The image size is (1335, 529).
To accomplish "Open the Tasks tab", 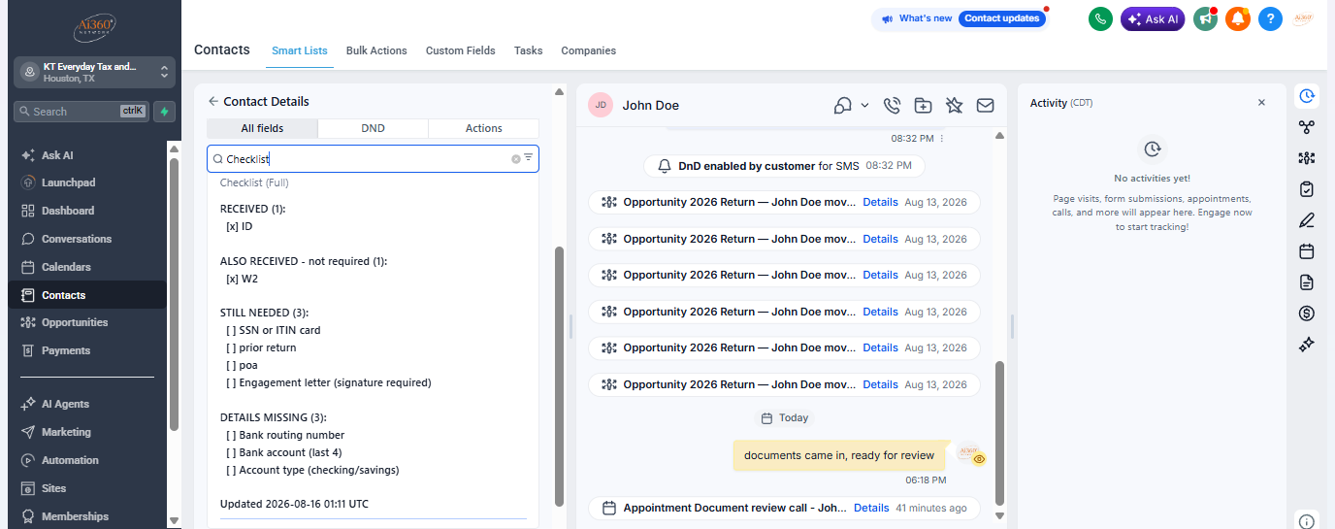I will point(529,50).
